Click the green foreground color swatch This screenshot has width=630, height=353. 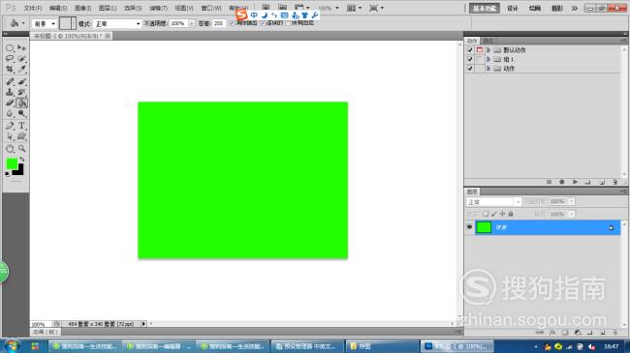(12, 163)
